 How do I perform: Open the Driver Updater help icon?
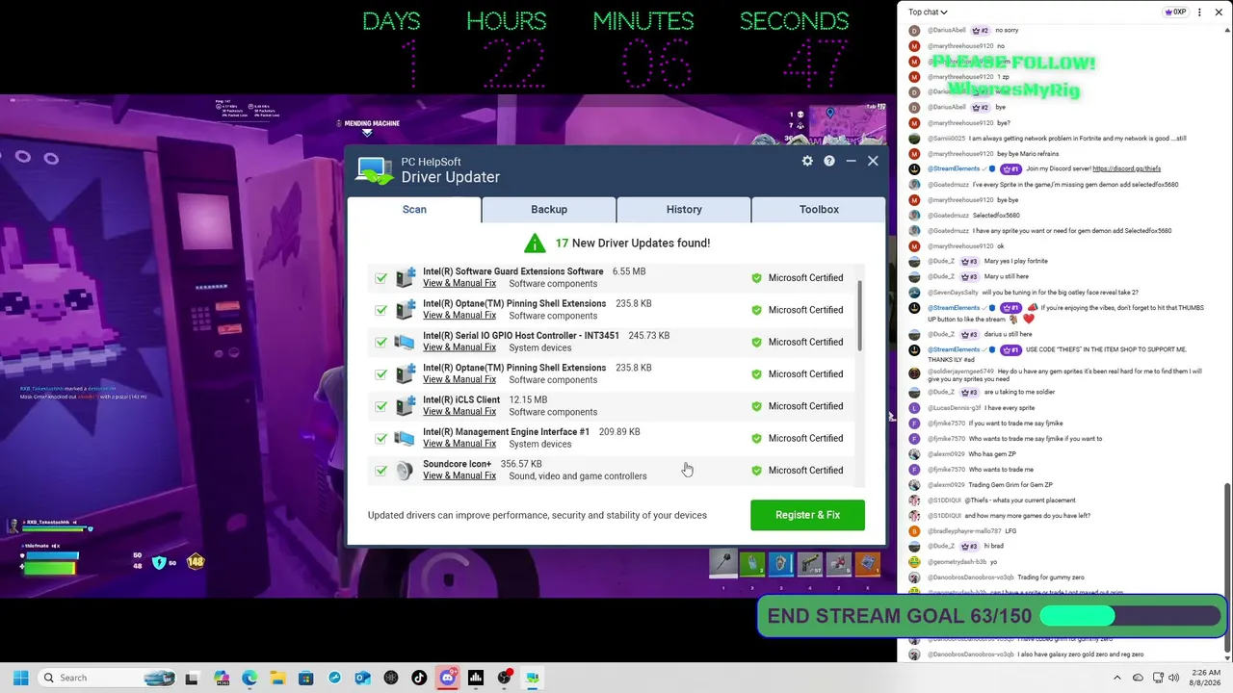point(829,161)
